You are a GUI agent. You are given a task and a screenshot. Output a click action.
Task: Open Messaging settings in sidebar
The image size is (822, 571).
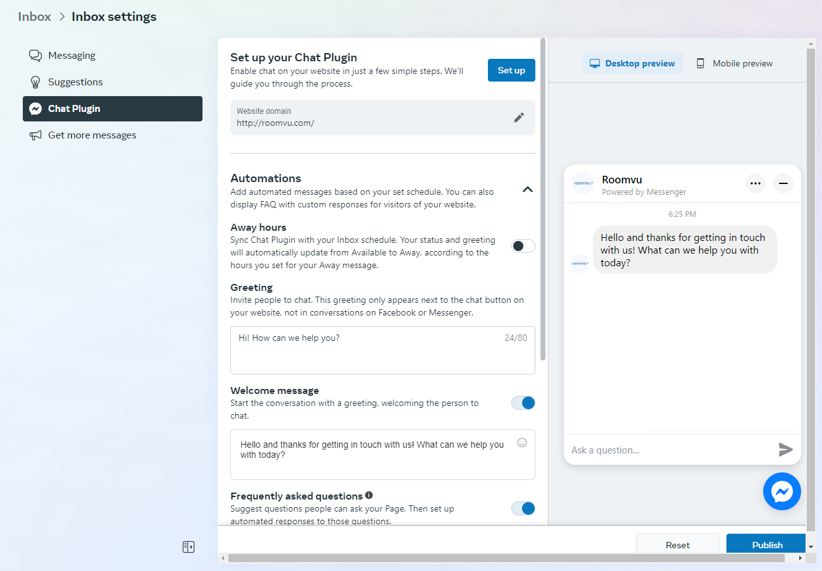[x=72, y=56]
